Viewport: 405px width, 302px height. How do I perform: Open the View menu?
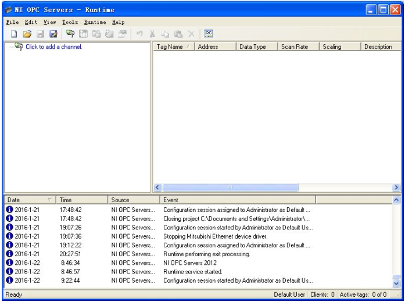point(49,22)
